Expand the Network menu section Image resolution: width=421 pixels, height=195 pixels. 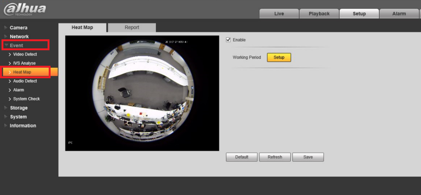point(19,36)
